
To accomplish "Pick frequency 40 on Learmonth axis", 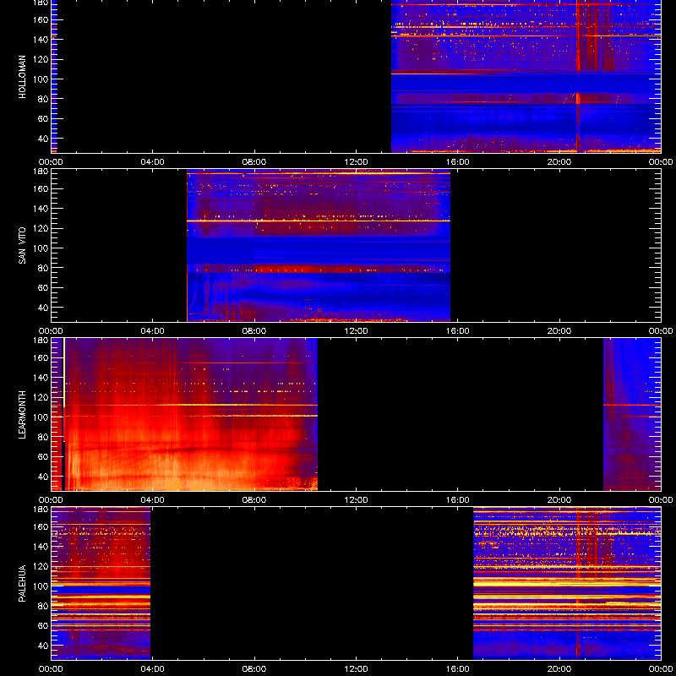I will click(x=44, y=477).
